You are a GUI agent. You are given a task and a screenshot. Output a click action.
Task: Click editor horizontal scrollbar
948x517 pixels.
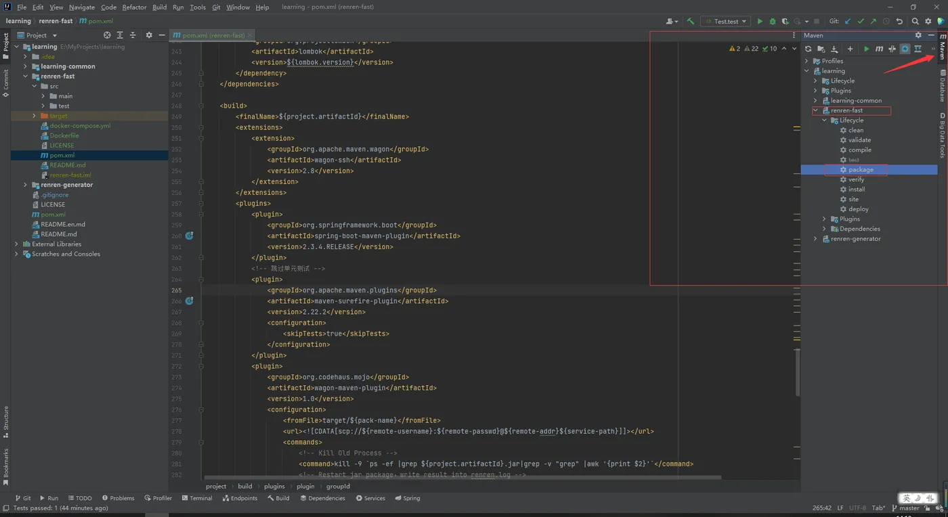click(463, 477)
